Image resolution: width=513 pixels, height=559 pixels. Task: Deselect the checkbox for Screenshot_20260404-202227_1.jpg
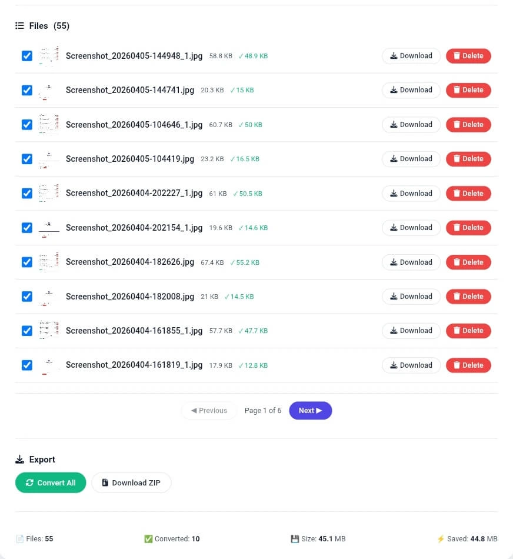[x=26, y=193]
